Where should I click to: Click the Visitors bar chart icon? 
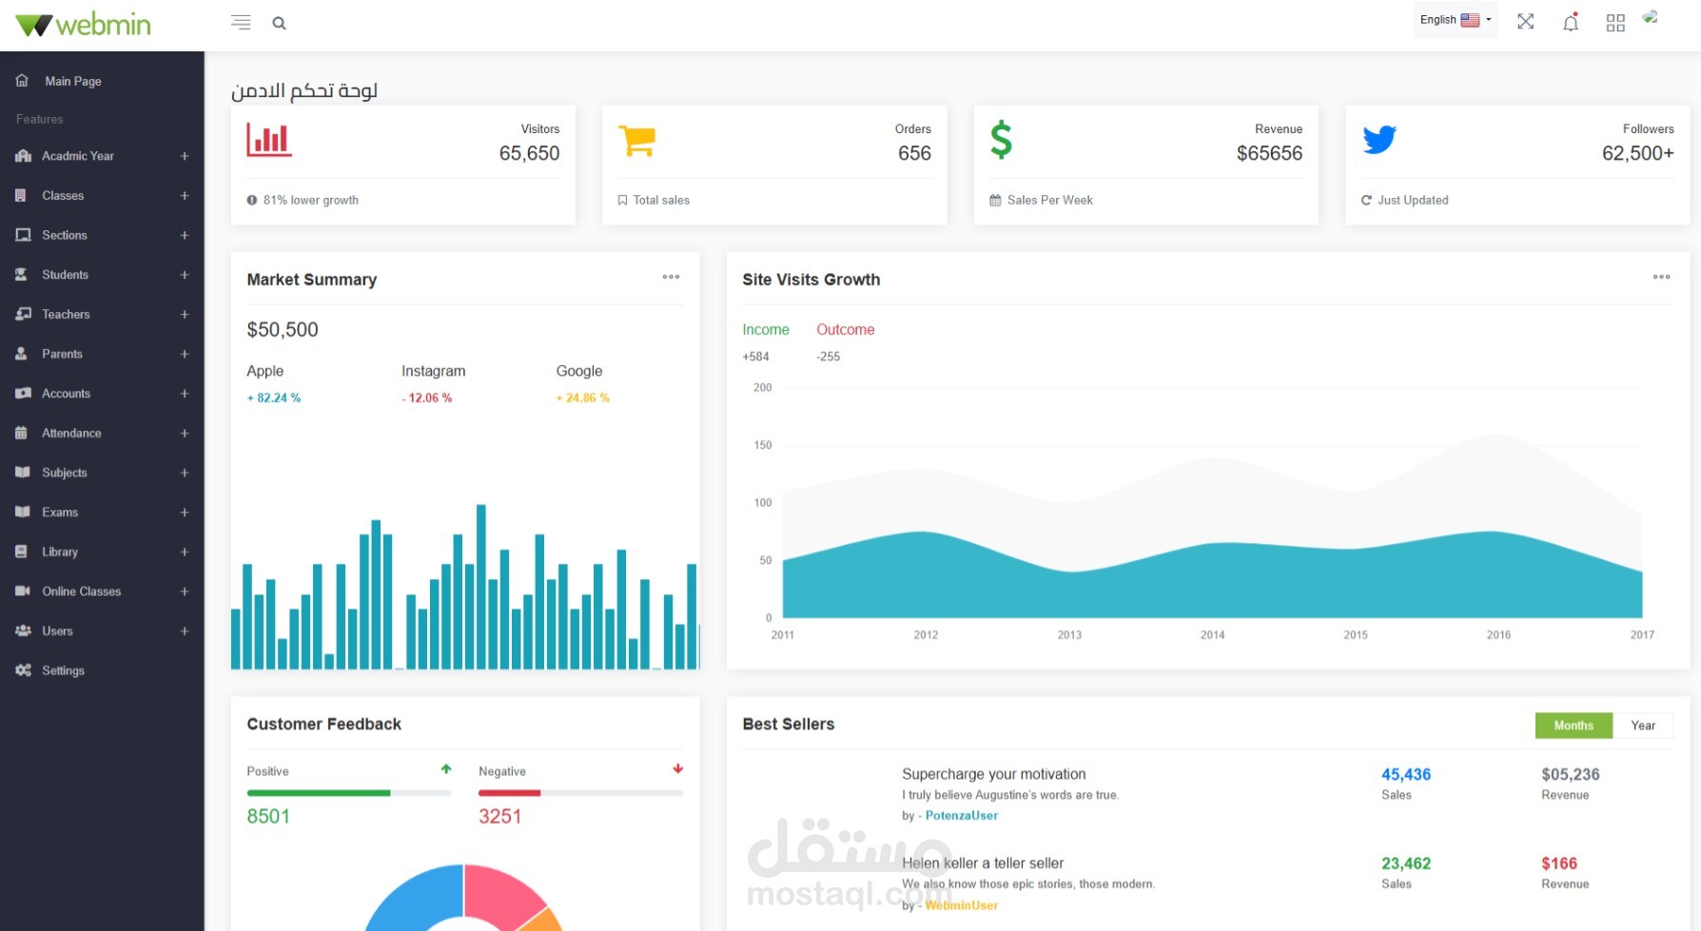coord(269,139)
